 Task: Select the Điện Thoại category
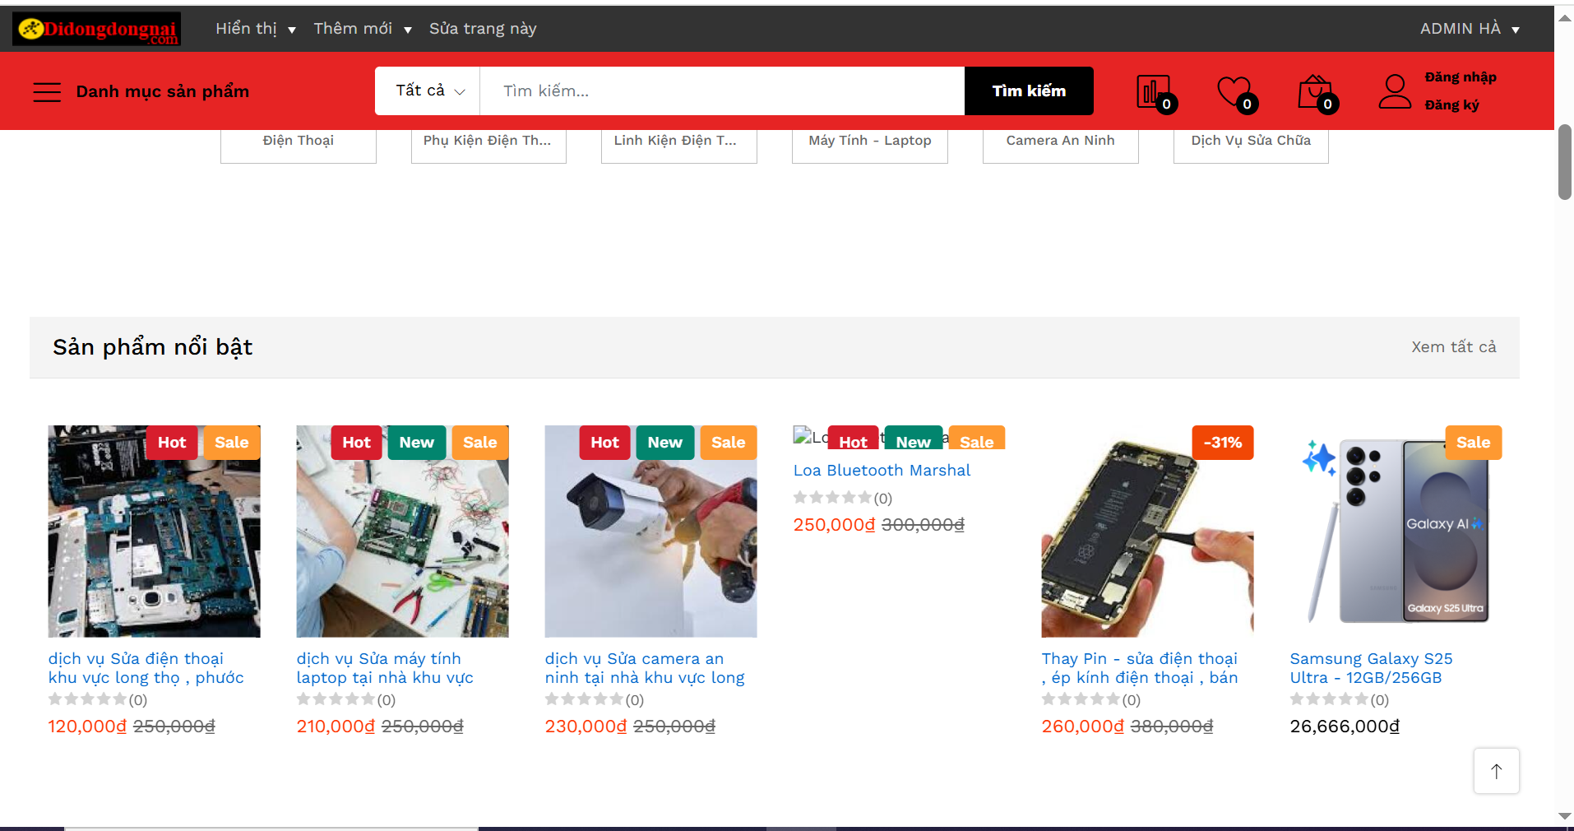coord(298,140)
